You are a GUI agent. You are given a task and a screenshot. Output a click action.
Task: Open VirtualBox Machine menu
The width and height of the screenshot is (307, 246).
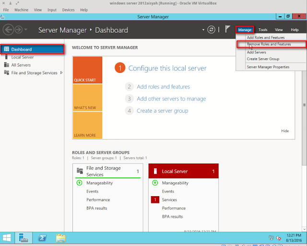click(21, 10)
